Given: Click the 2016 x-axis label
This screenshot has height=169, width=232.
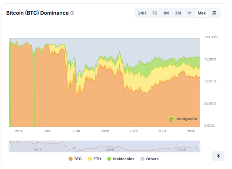Looking at the screenshot, I should 47,131.
